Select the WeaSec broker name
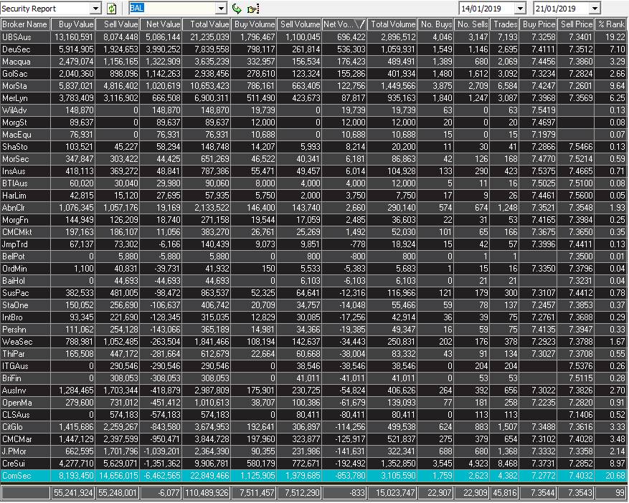629x503 pixels. tap(17, 342)
